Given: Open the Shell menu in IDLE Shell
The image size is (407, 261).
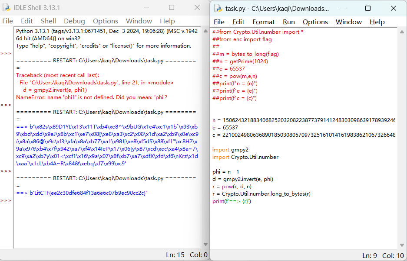Looking at the screenshot, I should (48, 21).
